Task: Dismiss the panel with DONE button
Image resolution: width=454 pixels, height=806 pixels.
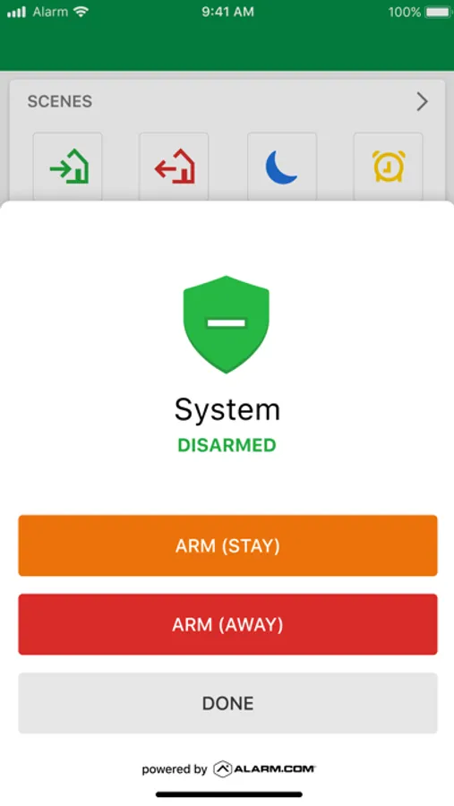Action: click(227, 703)
